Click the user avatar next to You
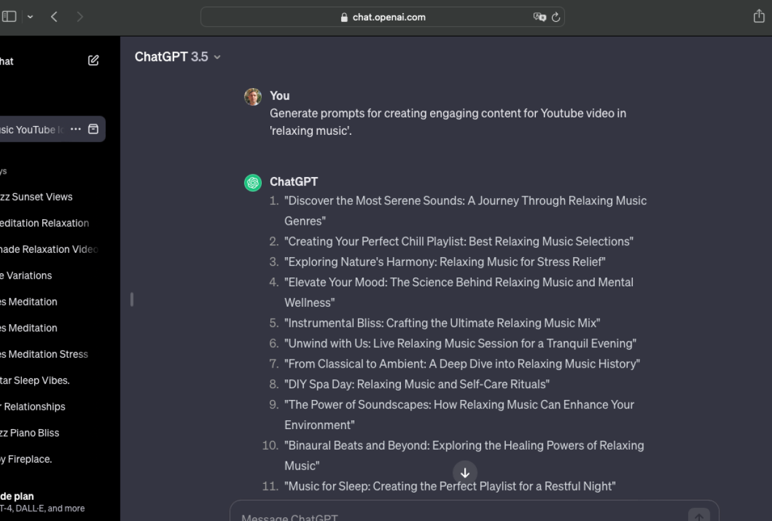 point(253,97)
